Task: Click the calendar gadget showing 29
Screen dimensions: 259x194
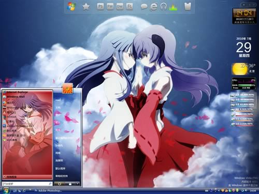Action: [x=244, y=47]
